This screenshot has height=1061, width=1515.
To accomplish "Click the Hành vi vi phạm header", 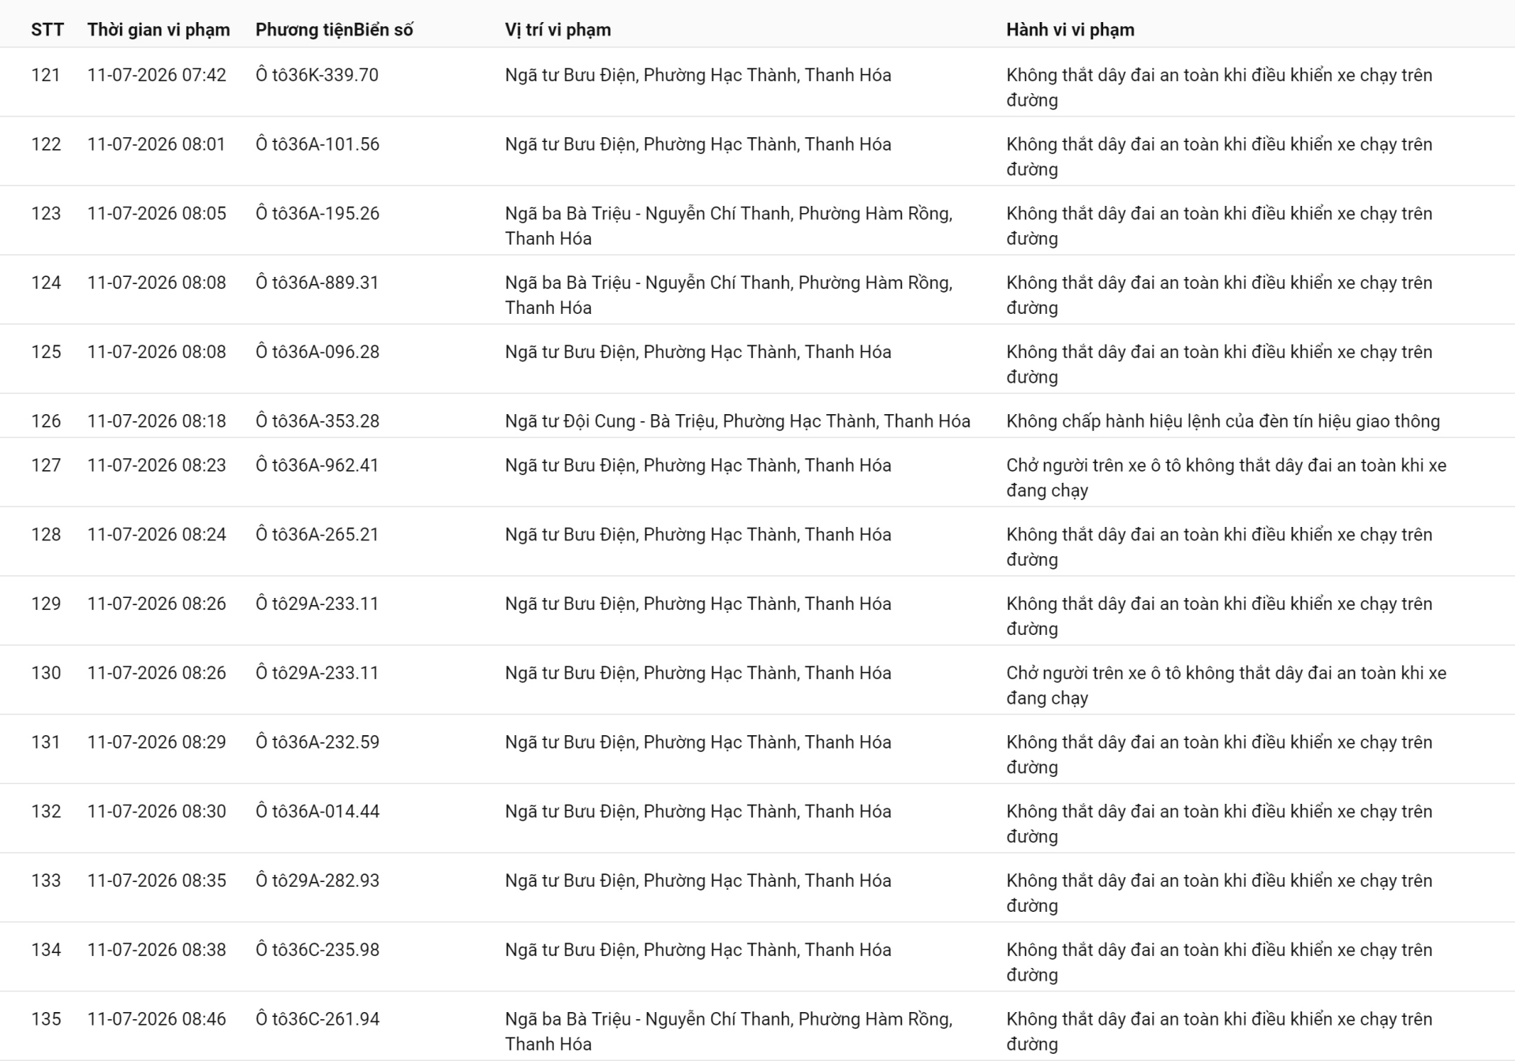I will pos(1070,30).
